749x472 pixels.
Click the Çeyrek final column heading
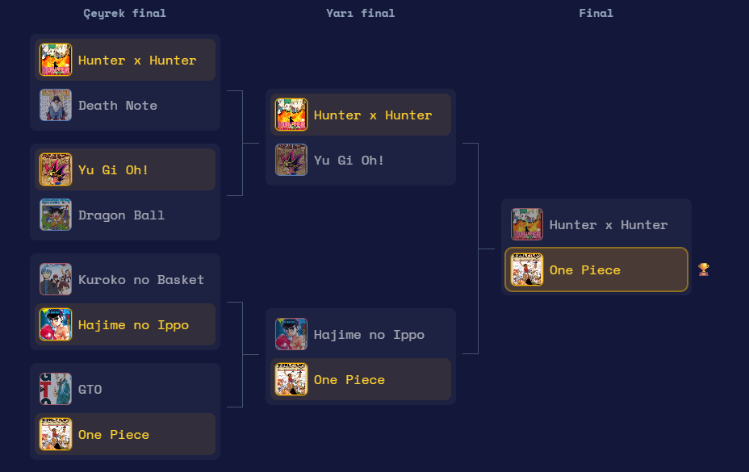click(x=124, y=14)
